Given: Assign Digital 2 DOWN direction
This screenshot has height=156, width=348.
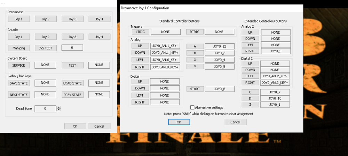Looking at the screenshot, I should click(250, 70).
